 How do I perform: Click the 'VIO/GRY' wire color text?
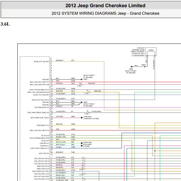click(59, 106)
